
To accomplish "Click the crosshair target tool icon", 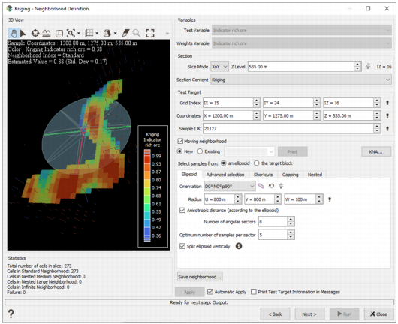I will (35, 33).
